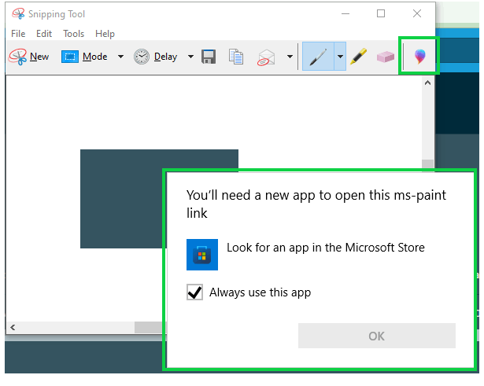Select the pink Eraser tool

pyautogui.click(x=385, y=57)
